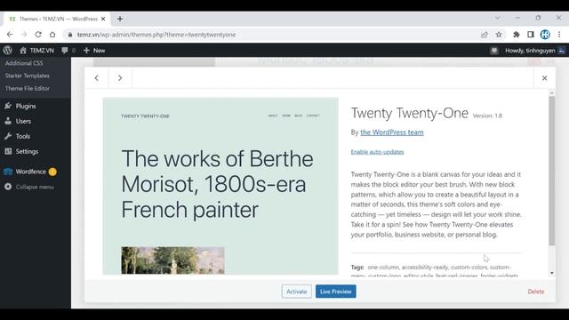Click the browser address bar URL

point(156,35)
